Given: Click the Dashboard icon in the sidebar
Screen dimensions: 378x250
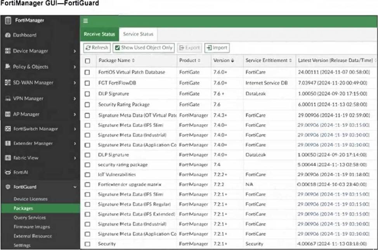Looking at the screenshot, I should coord(7,35).
